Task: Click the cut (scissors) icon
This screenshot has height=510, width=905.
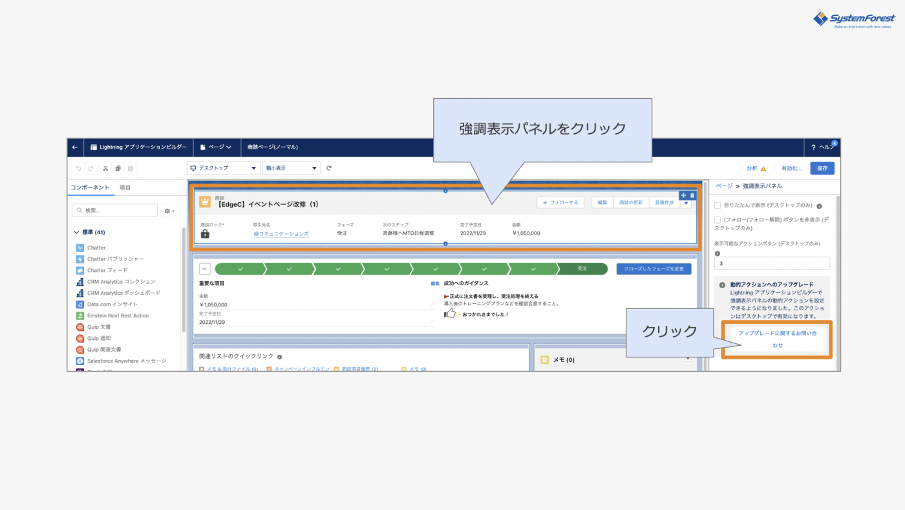Action: tap(105, 169)
